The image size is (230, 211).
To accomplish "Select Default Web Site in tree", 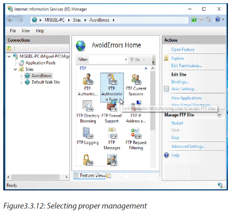I will (x=46, y=82).
